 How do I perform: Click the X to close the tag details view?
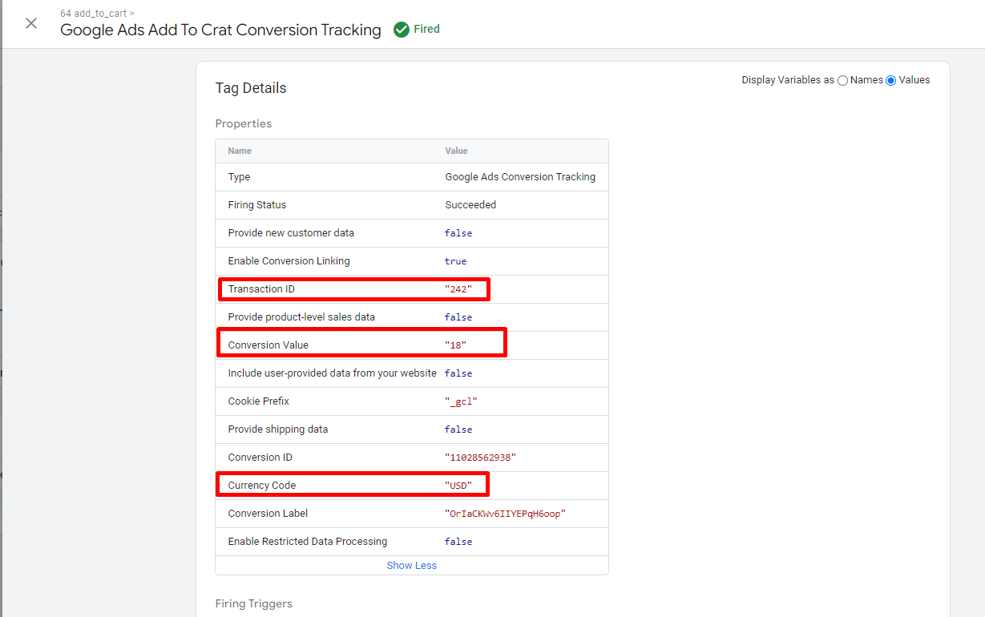(30, 23)
